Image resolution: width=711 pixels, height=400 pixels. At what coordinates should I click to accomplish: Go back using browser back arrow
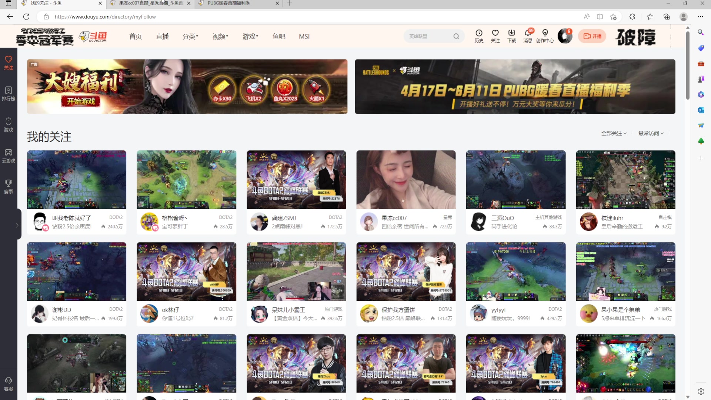pyautogui.click(x=10, y=17)
